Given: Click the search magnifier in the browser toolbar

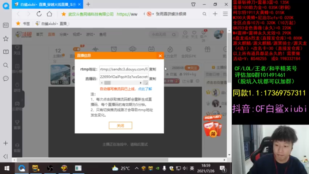Looking at the screenshot, I should coord(204,14).
